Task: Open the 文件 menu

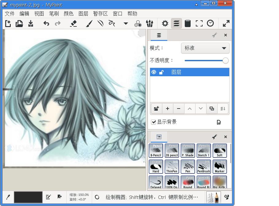Action: click(10, 14)
